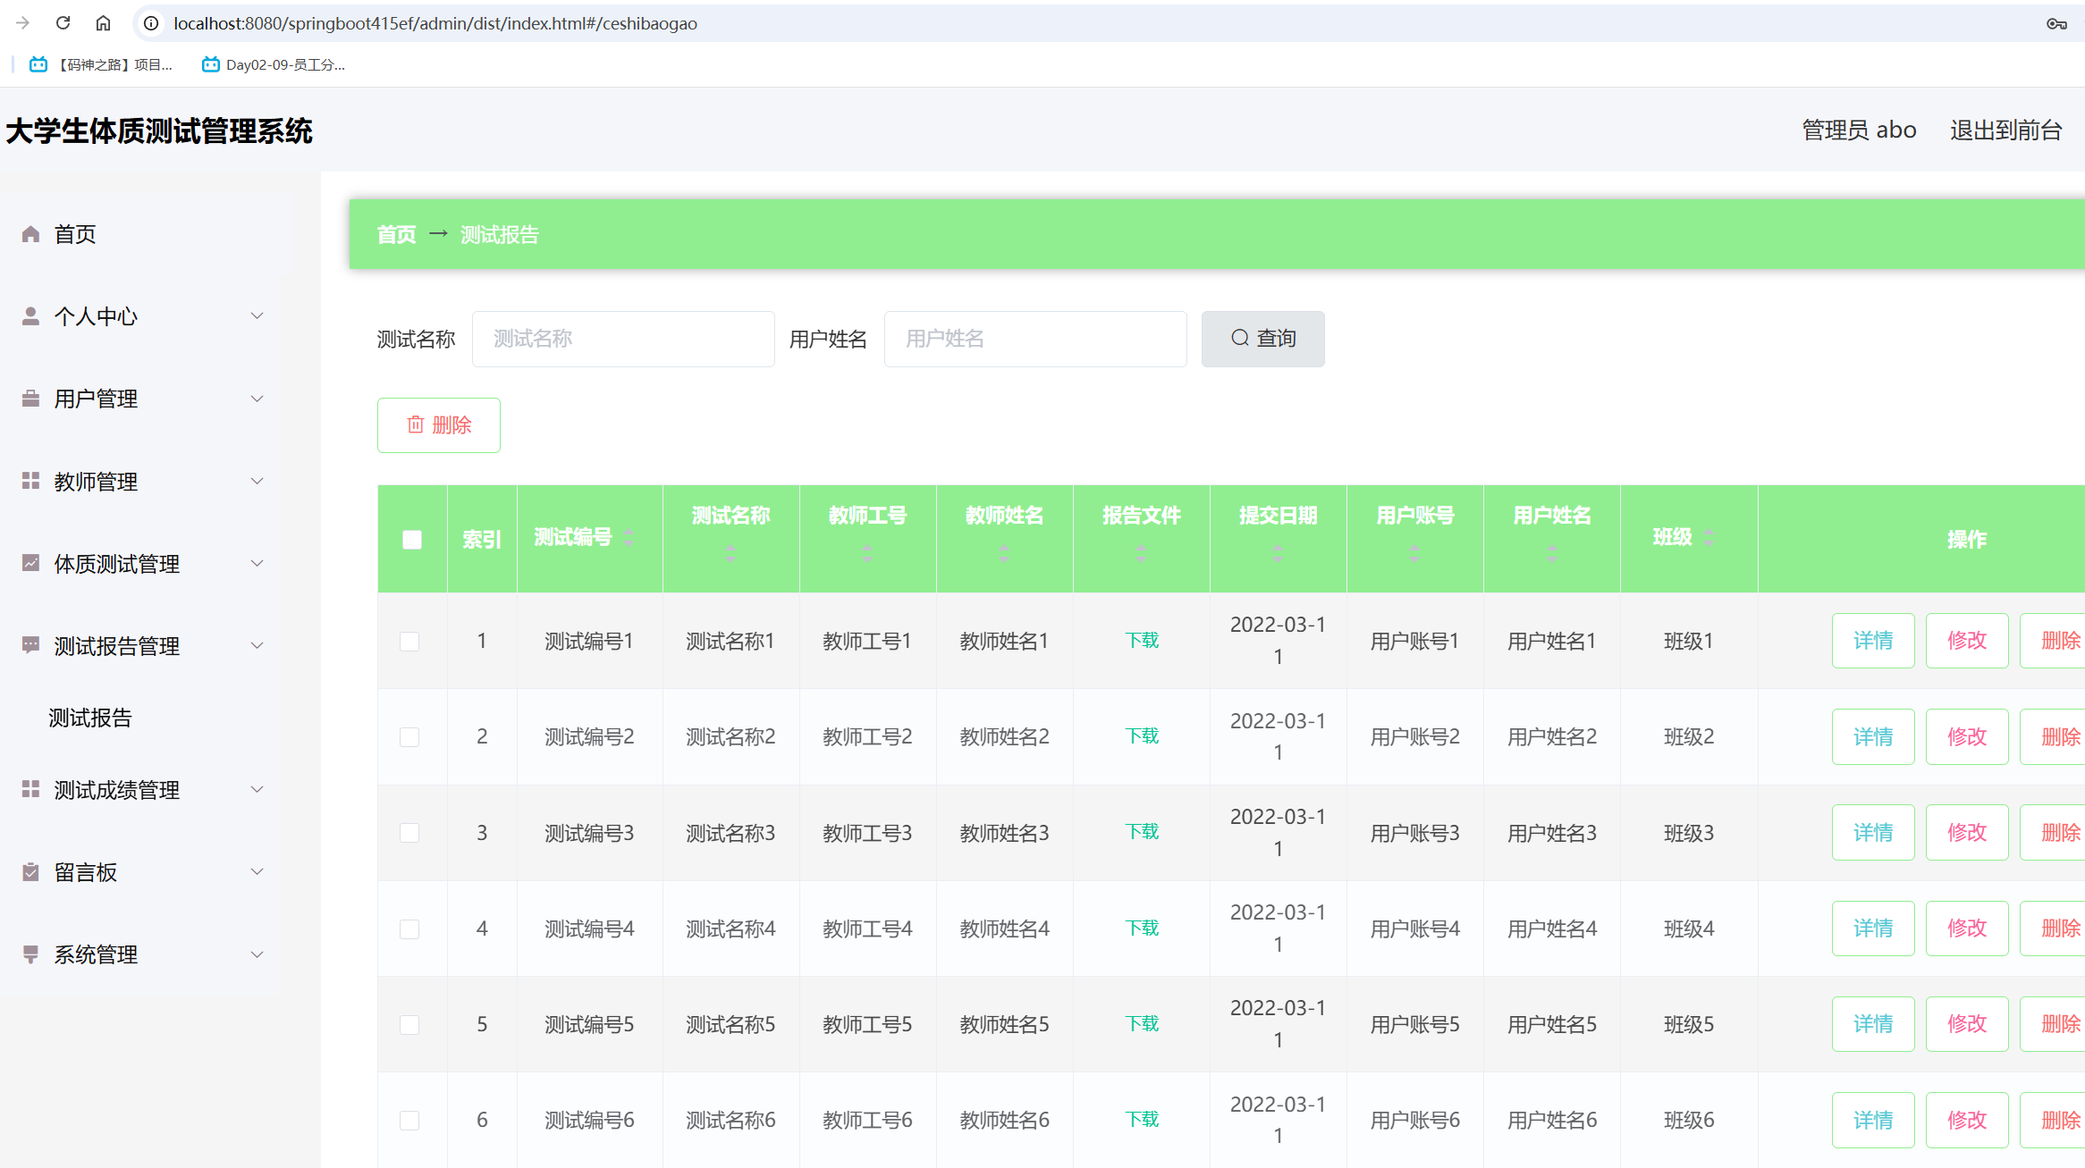Click the icon beside 系统管理

[30, 954]
